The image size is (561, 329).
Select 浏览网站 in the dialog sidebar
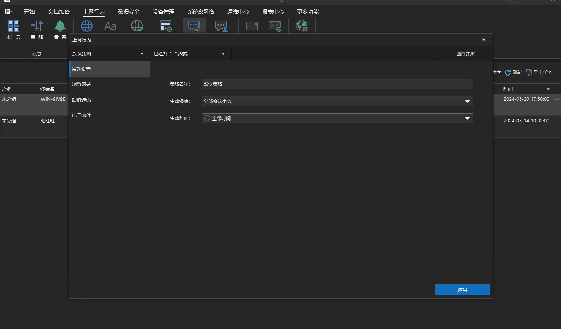coord(109,84)
